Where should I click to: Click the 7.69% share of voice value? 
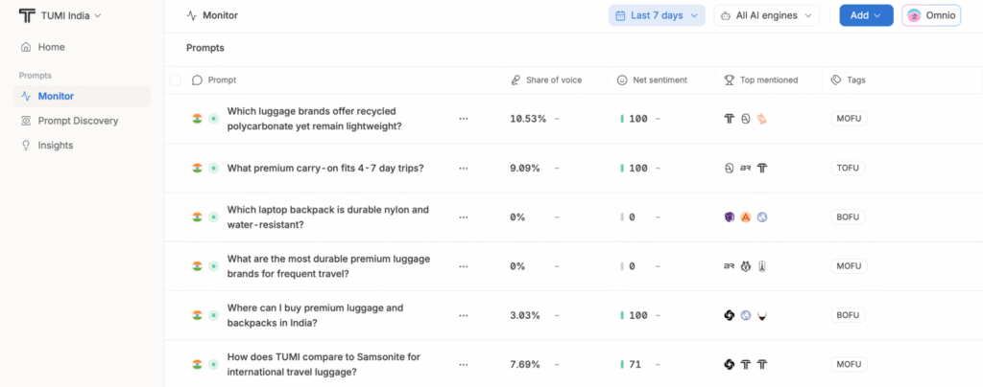pyautogui.click(x=525, y=365)
